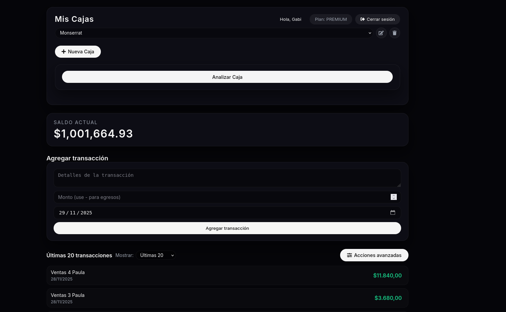Image resolution: width=506 pixels, height=312 pixels.
Task: Click into the Monto input field
Action: click(x=221, y=197)
